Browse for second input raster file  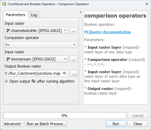click(74, 59)
